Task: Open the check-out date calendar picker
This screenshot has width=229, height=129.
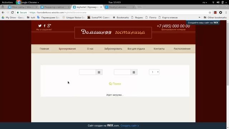Action: 134,72
